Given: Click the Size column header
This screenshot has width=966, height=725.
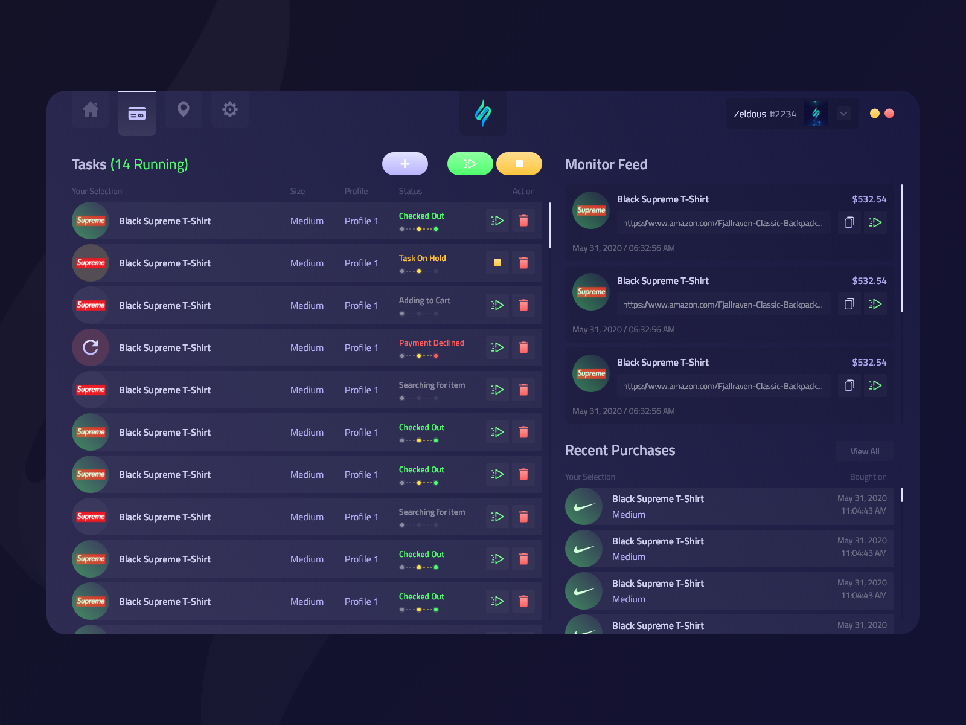Looking at the screenshot, I should (x=298, y=191).
